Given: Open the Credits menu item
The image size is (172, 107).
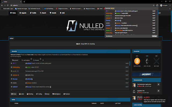Looking at the screenshot, I should [x=33, y=13].
